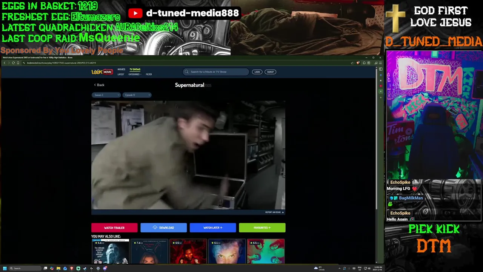Viewport: 483px width, 272px height.
Task: Add a sidebar item with the plus
Action: pyautogui.click(x=381, y=97)
